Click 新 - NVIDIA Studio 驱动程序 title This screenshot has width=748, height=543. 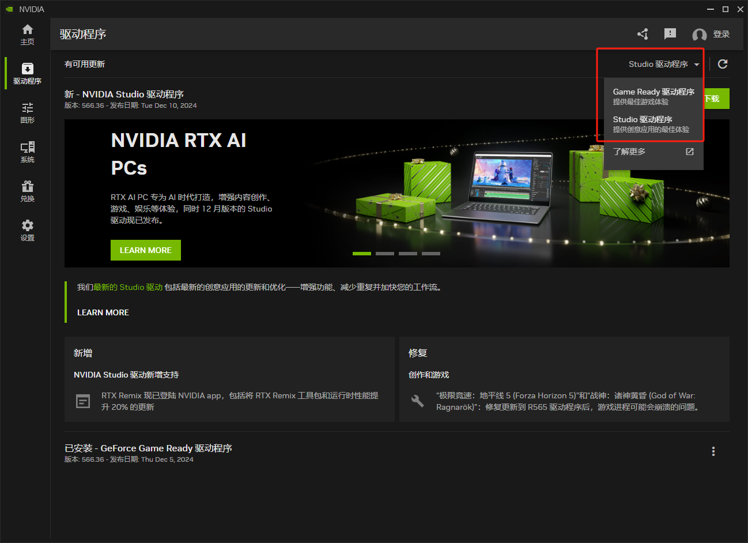[x=124, y=94]
